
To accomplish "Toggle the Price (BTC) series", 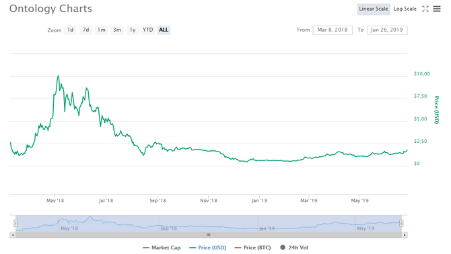I will [x=253, y=248].
